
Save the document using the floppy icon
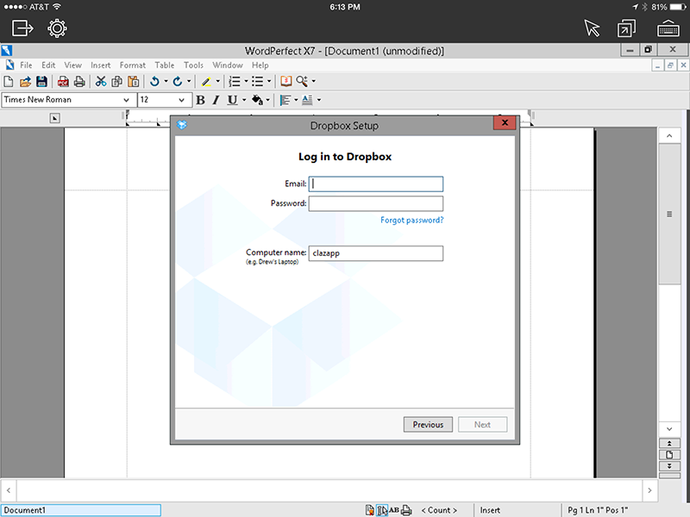click(41, 81)
